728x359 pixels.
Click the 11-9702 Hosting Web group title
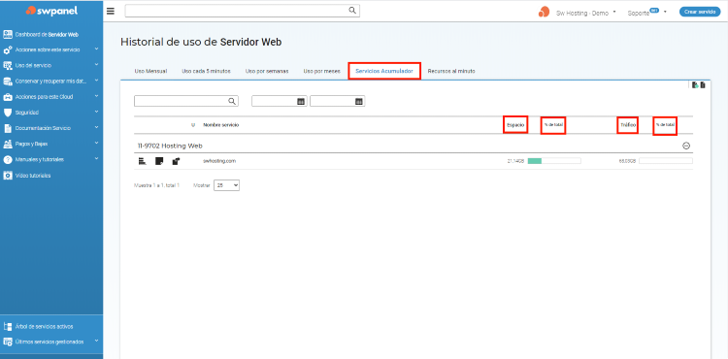(x=170, y=146)
